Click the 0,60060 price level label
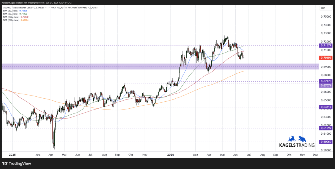Image resolution: width=335 pixels, height=169 pixels. (326, 142)
